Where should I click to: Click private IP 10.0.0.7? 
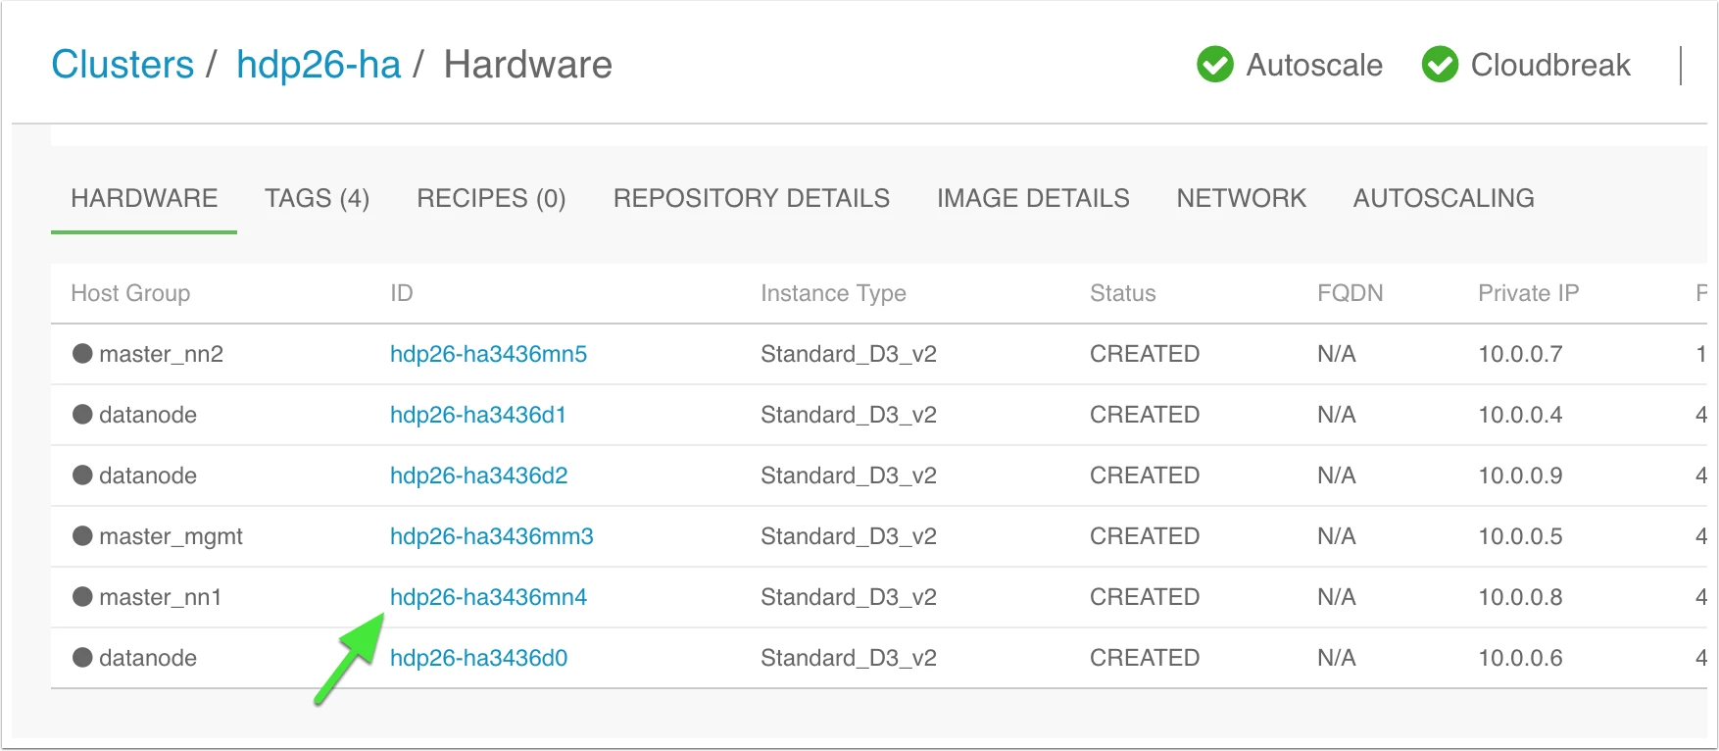(x=1520, y=354)
